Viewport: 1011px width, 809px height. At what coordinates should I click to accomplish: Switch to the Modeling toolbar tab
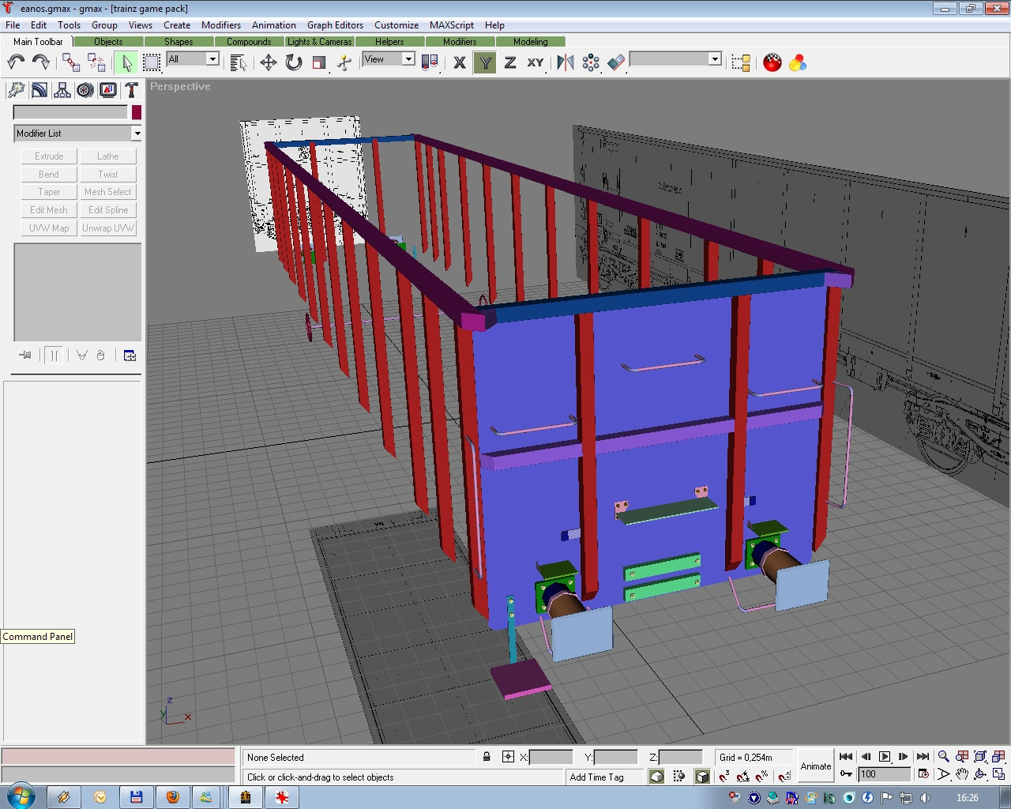pos(530,42)
